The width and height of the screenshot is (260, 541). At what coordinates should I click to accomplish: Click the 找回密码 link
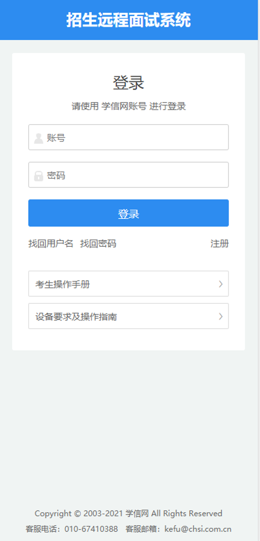tap(98, 243)
